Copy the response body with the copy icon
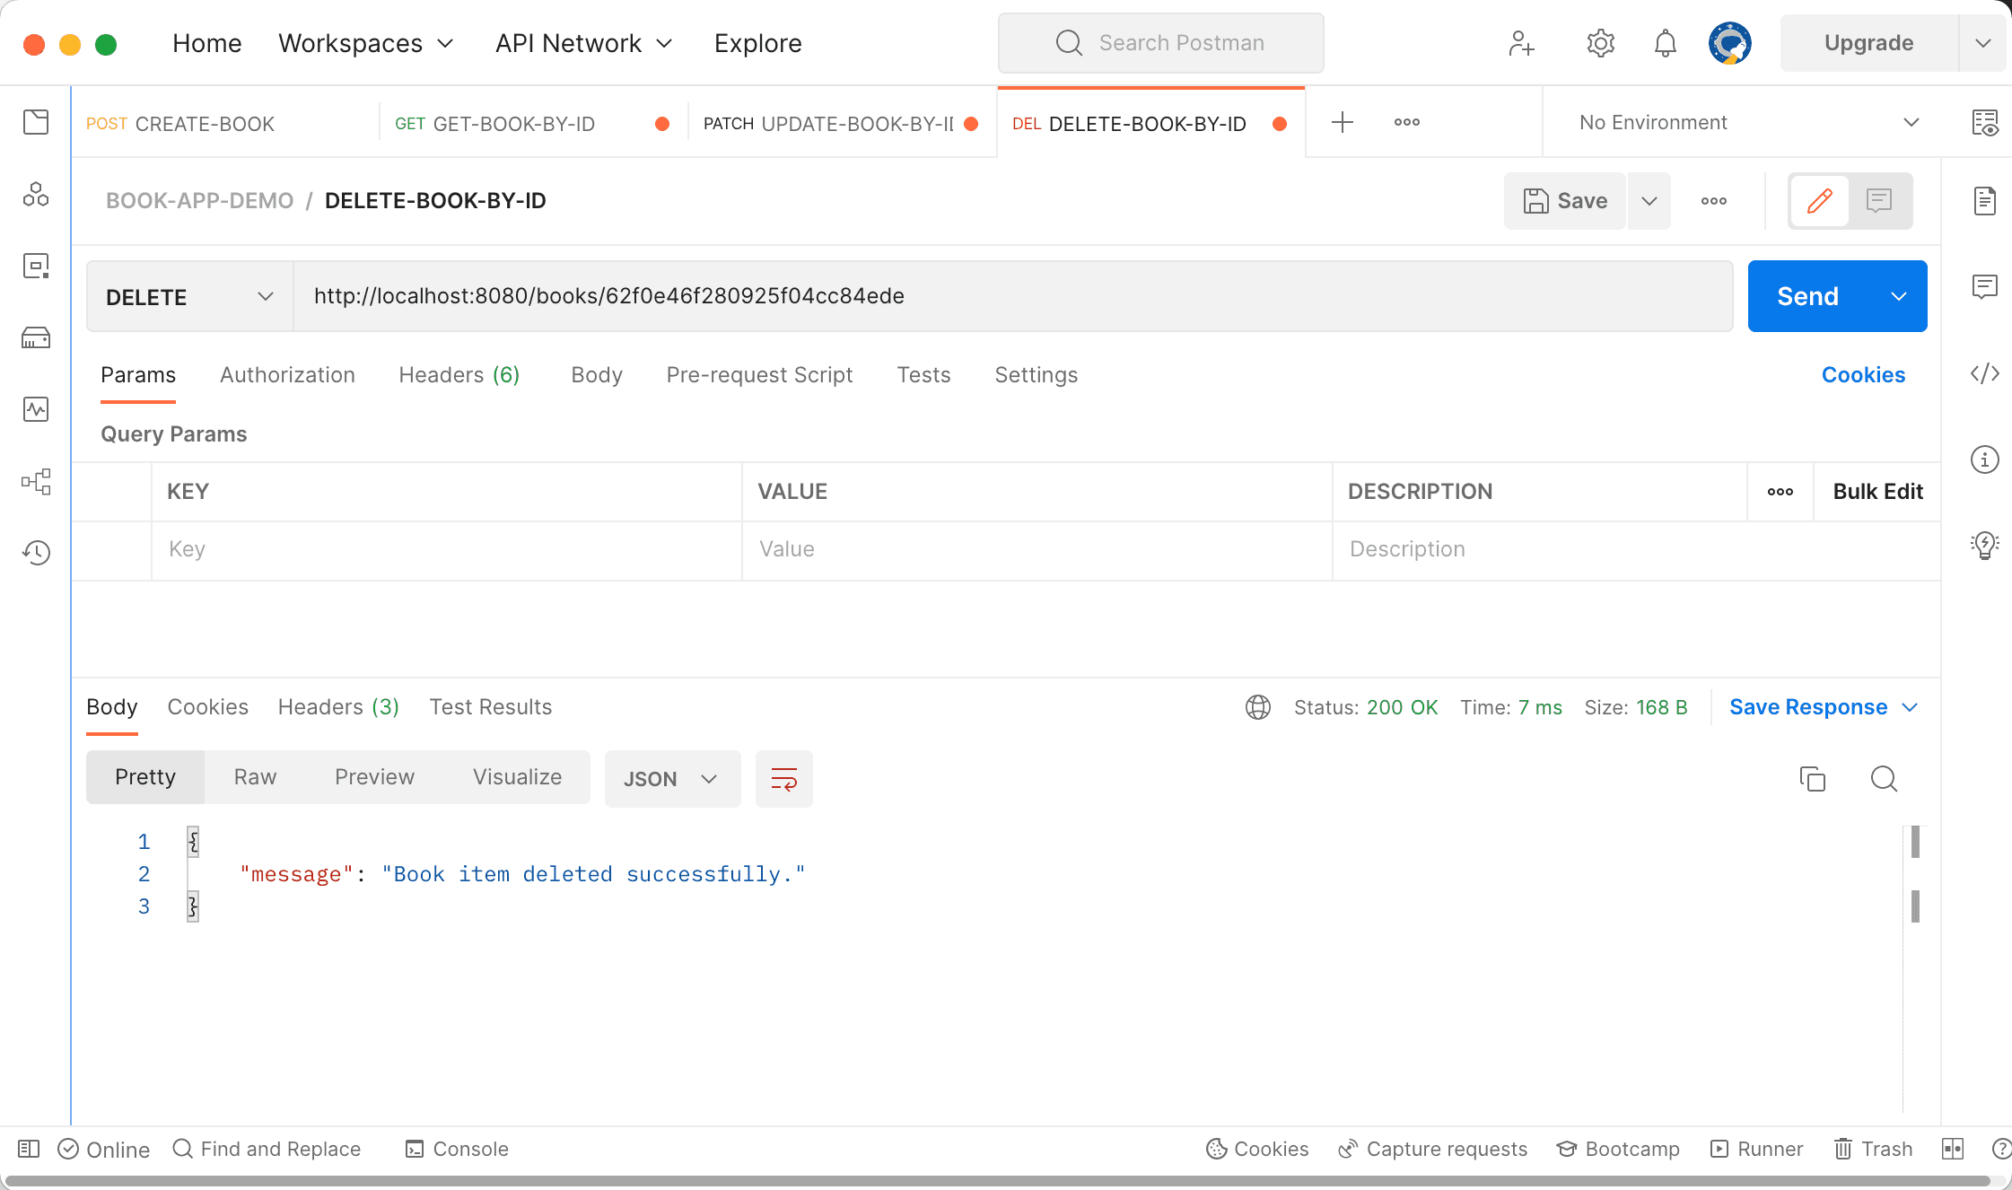This screenshot has height=1190, width=2012. pos(1812,778)
